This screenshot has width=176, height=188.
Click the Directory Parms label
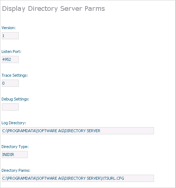16,171
